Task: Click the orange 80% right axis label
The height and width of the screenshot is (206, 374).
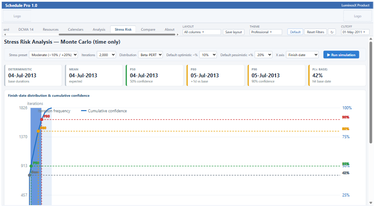Action: tap(345, 129)
